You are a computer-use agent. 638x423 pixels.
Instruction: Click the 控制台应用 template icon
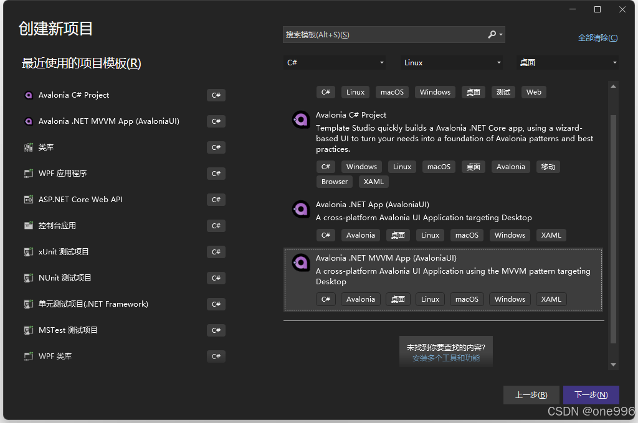(29, 226)
